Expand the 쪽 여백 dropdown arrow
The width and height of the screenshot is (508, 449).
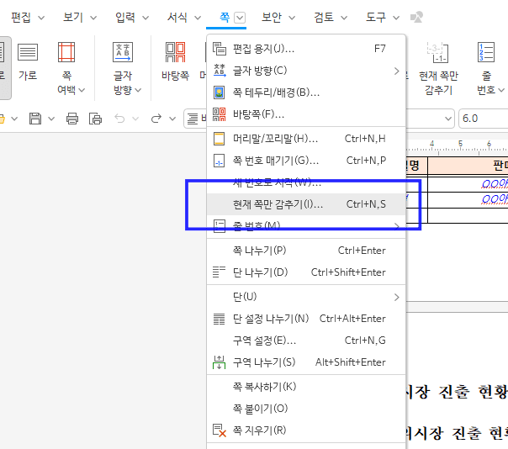tap(82, 90)
